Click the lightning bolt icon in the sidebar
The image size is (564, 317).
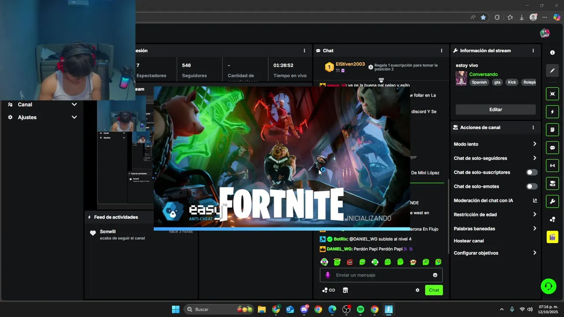(x=552, y=112)
